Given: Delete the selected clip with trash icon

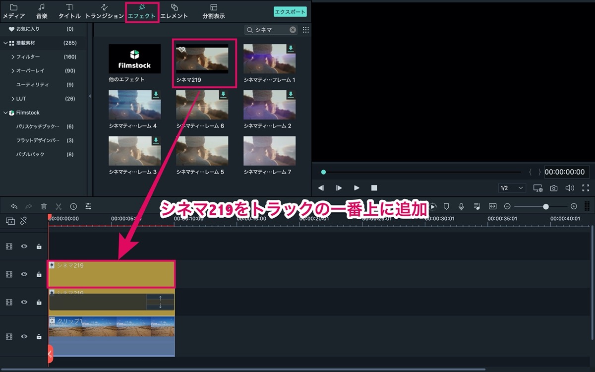Looking at the screenshot, I should [x=44, y=206].
